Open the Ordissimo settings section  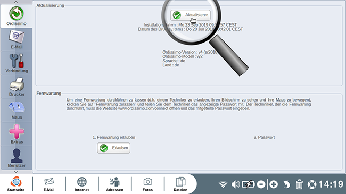pos(17,16)
